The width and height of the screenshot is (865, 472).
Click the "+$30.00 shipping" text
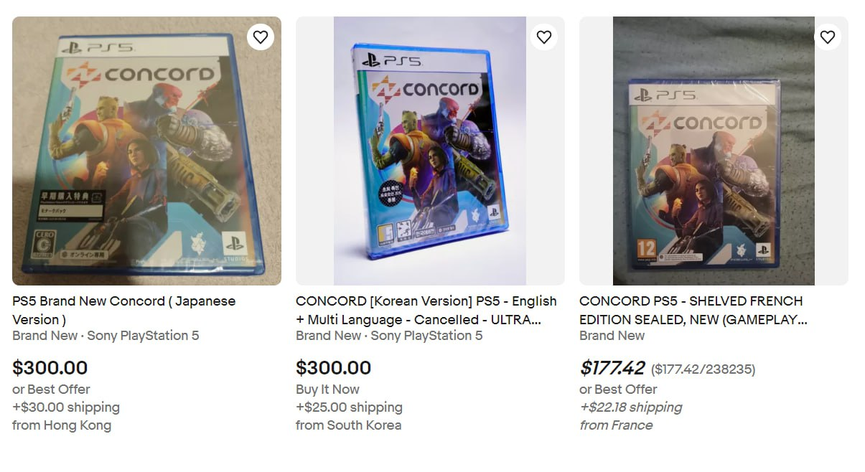pos(66,407)
